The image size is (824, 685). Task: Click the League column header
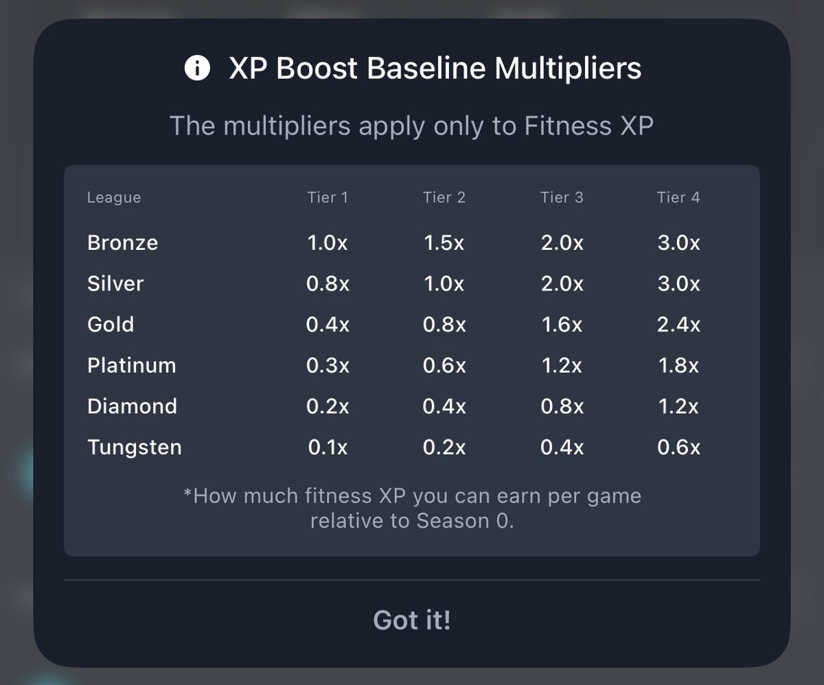click(x=114, y=198)
